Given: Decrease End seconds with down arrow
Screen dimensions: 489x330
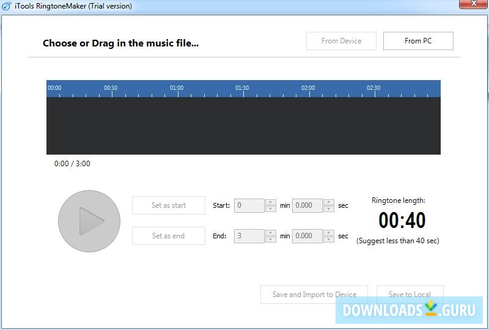Looking at the screenshot, I should 329,240.
